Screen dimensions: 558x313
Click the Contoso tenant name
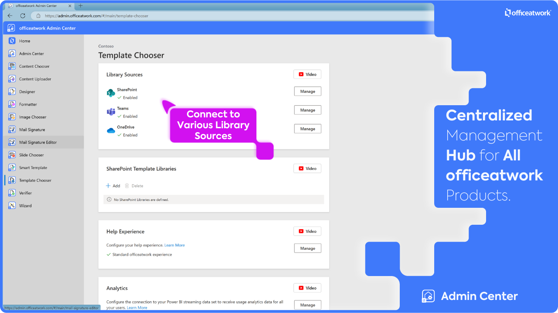(x=106, y=46)
